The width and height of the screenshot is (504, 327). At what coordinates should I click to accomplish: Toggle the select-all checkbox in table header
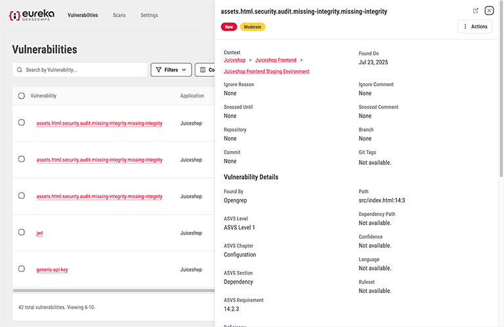point(22,96)
